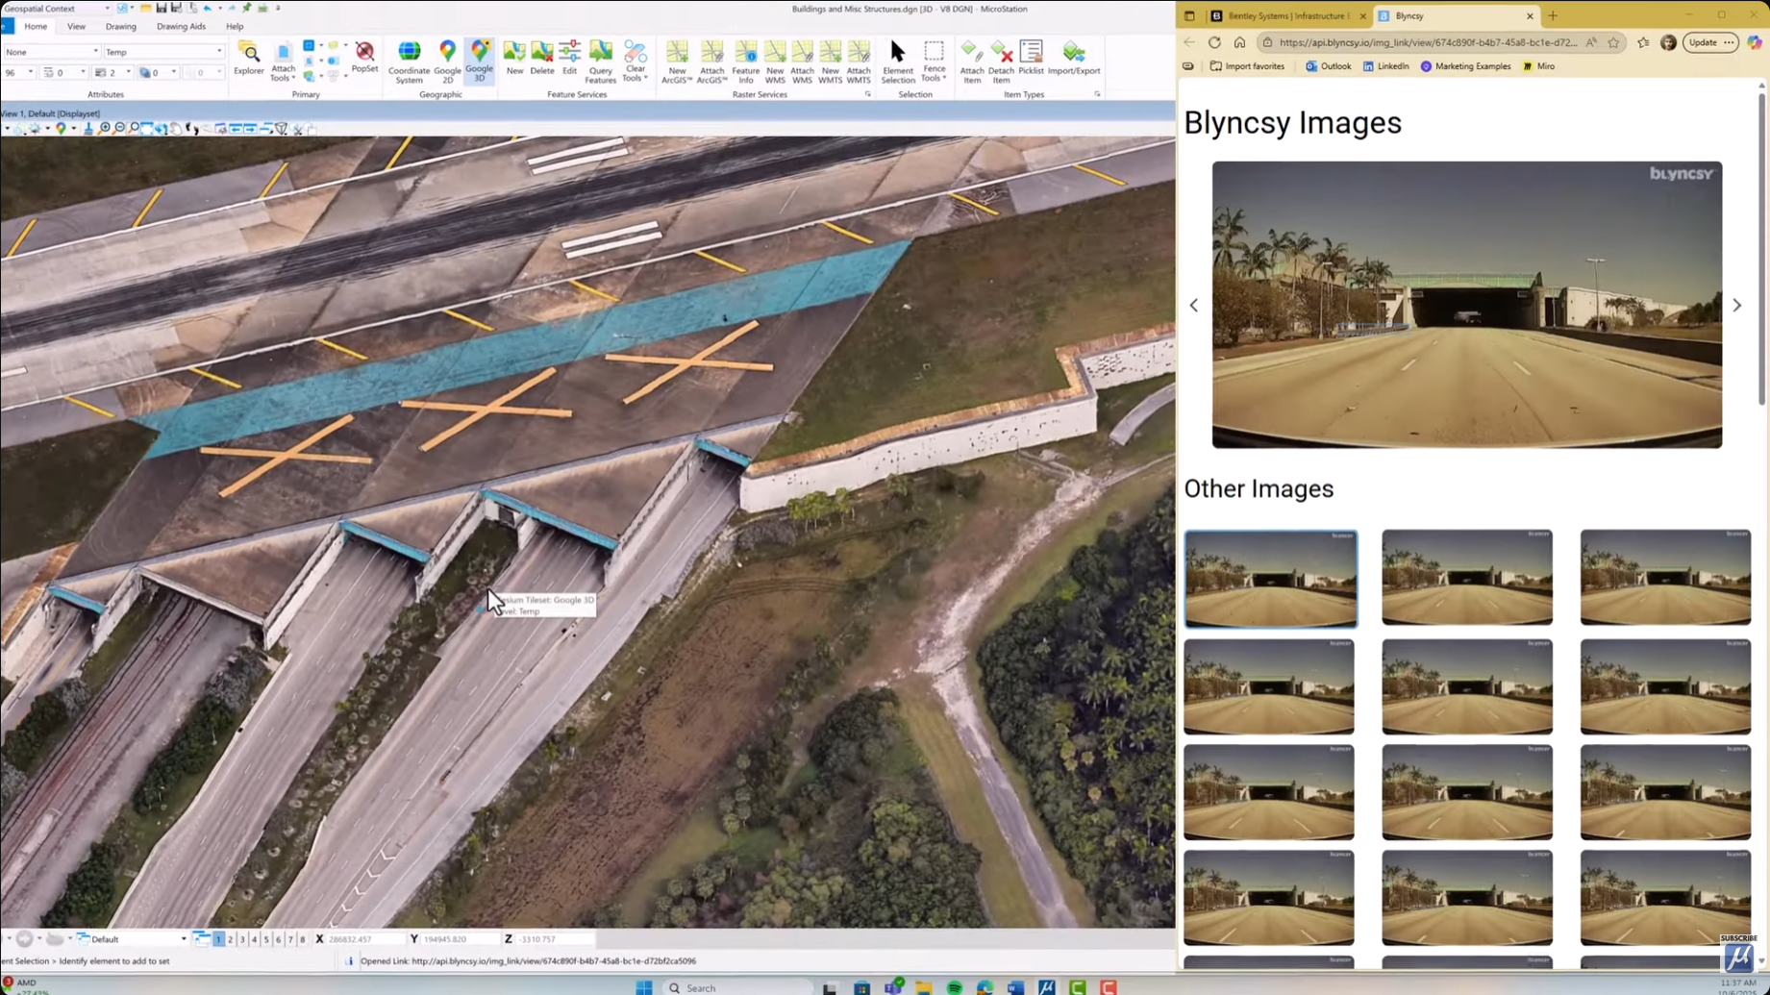
Task: Open the Drawing Aids ribbon tab
Action: pos(181,27)
